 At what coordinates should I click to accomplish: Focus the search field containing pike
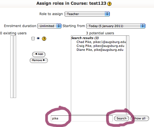point(82,118)
